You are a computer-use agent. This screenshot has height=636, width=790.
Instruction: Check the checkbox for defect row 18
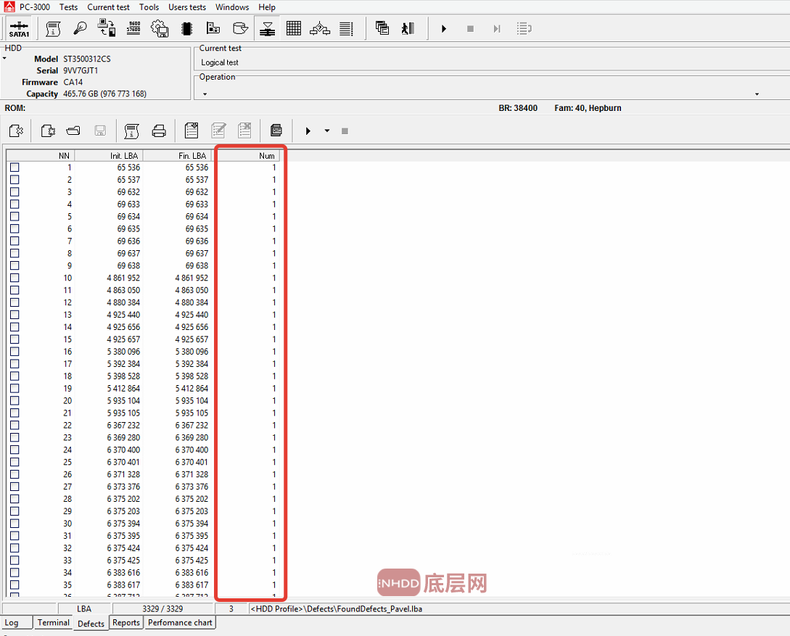pos(15,376)
